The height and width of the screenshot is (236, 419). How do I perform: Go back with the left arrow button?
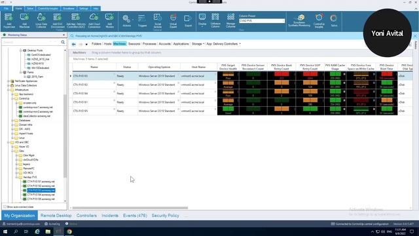coord(74,44)
